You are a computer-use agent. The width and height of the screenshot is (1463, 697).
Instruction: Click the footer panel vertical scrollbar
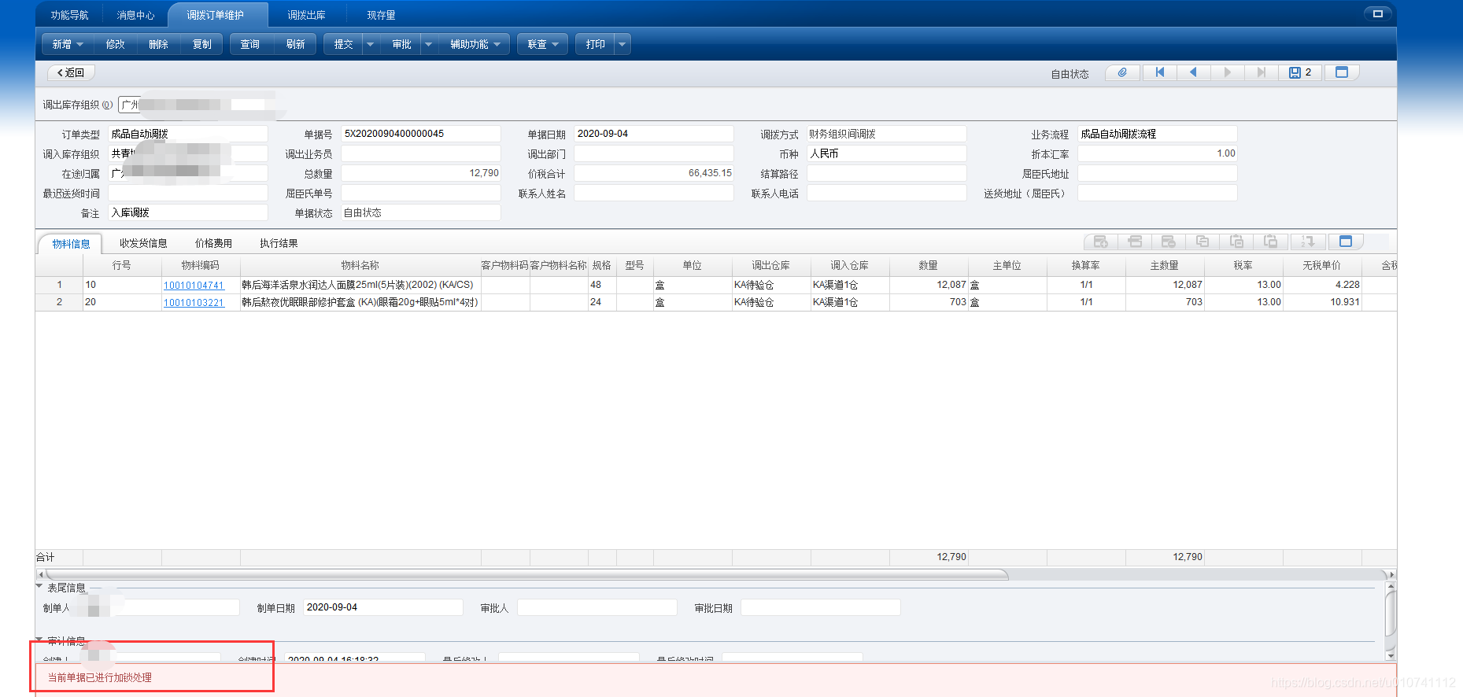point(1391,612)
